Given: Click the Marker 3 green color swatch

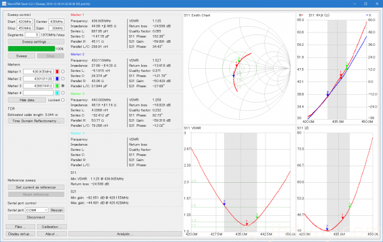Looking at the screenshot, I should [x=57, y=86].
